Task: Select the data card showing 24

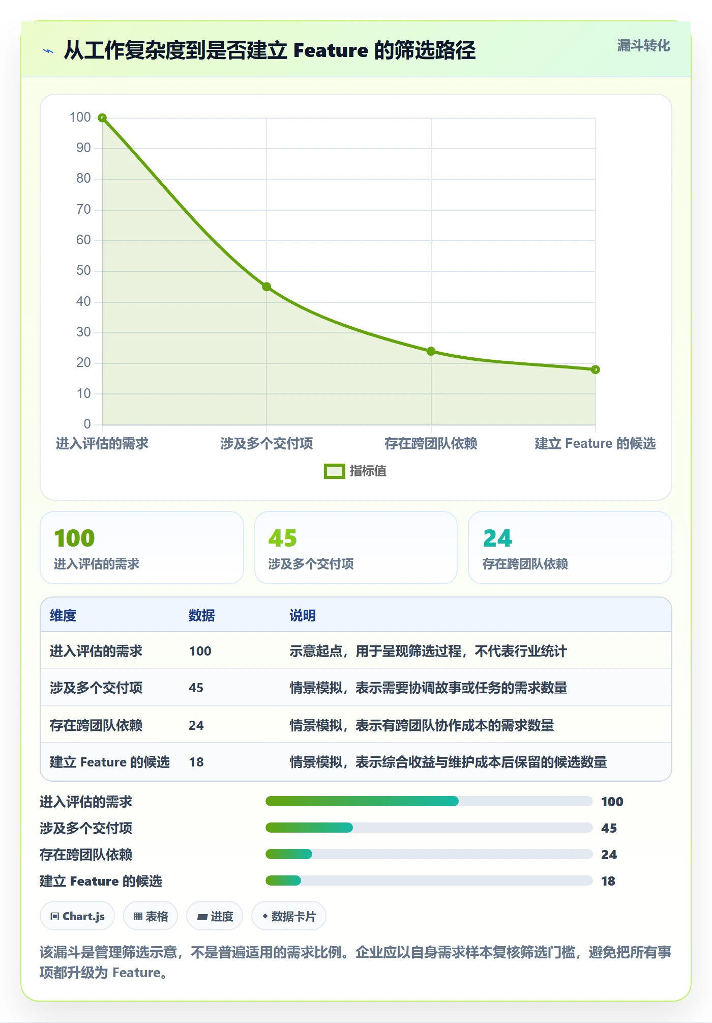Action: pyautogui.click(x=570, y=548)
